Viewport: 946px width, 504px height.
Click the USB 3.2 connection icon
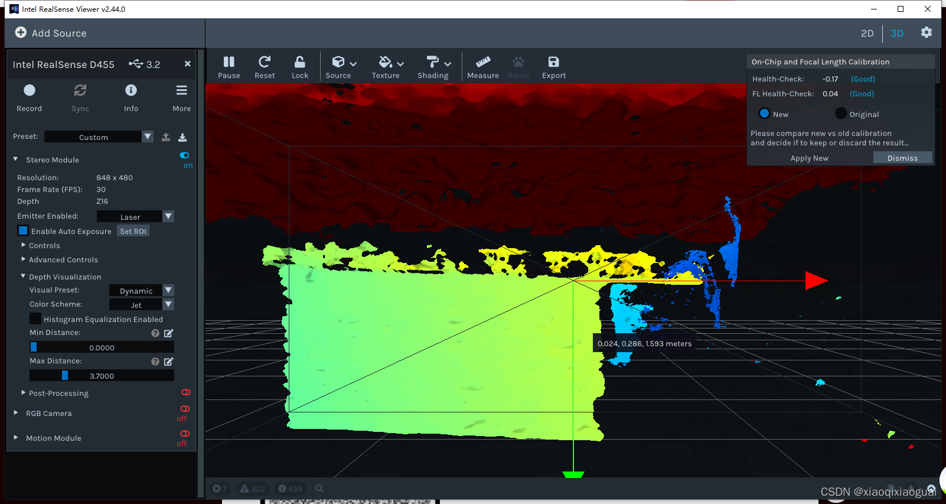(x=136, y=63)
